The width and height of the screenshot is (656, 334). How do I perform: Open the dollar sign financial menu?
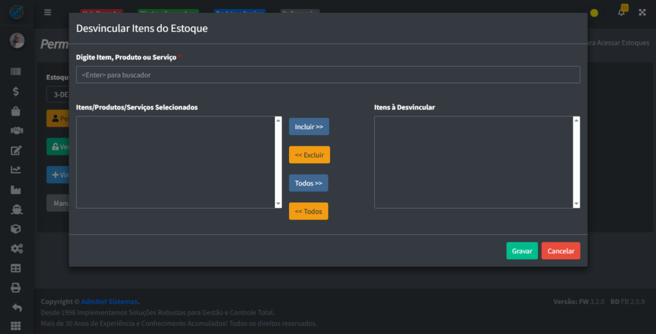tap(16, 91)
